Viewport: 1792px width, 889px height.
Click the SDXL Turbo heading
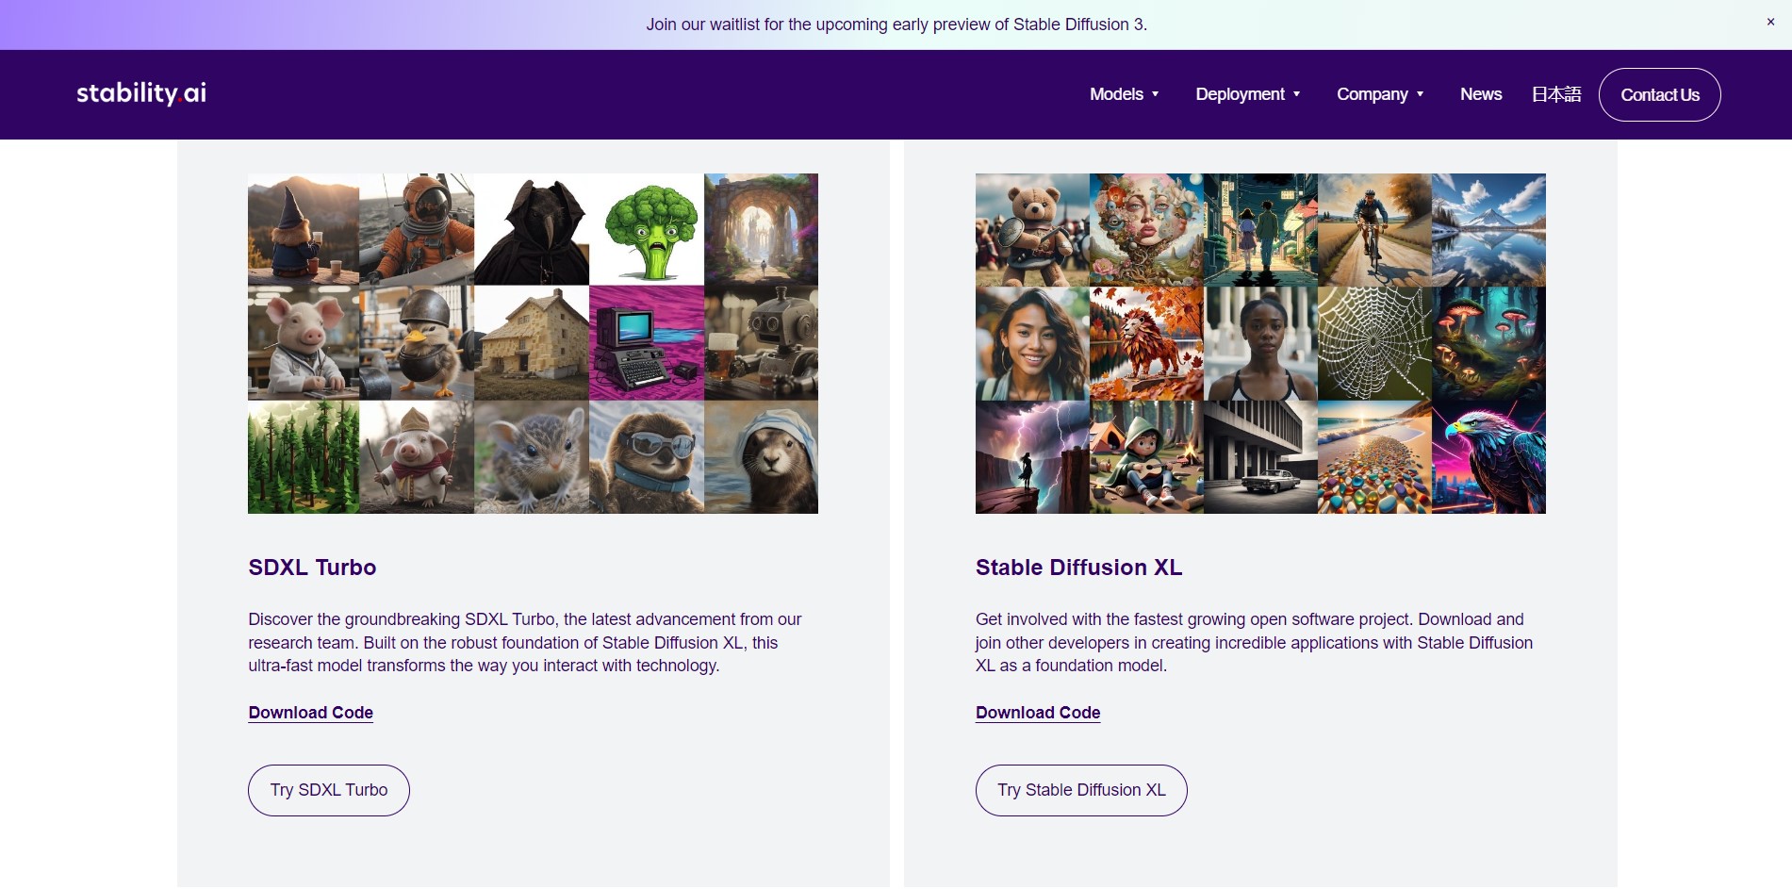(312, 568)
